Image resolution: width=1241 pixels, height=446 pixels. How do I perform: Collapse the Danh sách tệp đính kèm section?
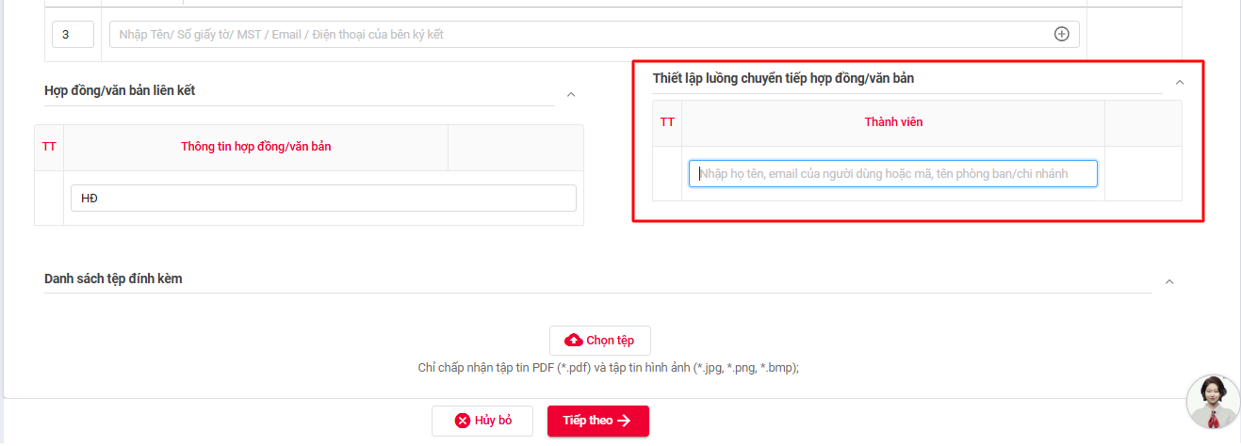[x=1169, y=282]
